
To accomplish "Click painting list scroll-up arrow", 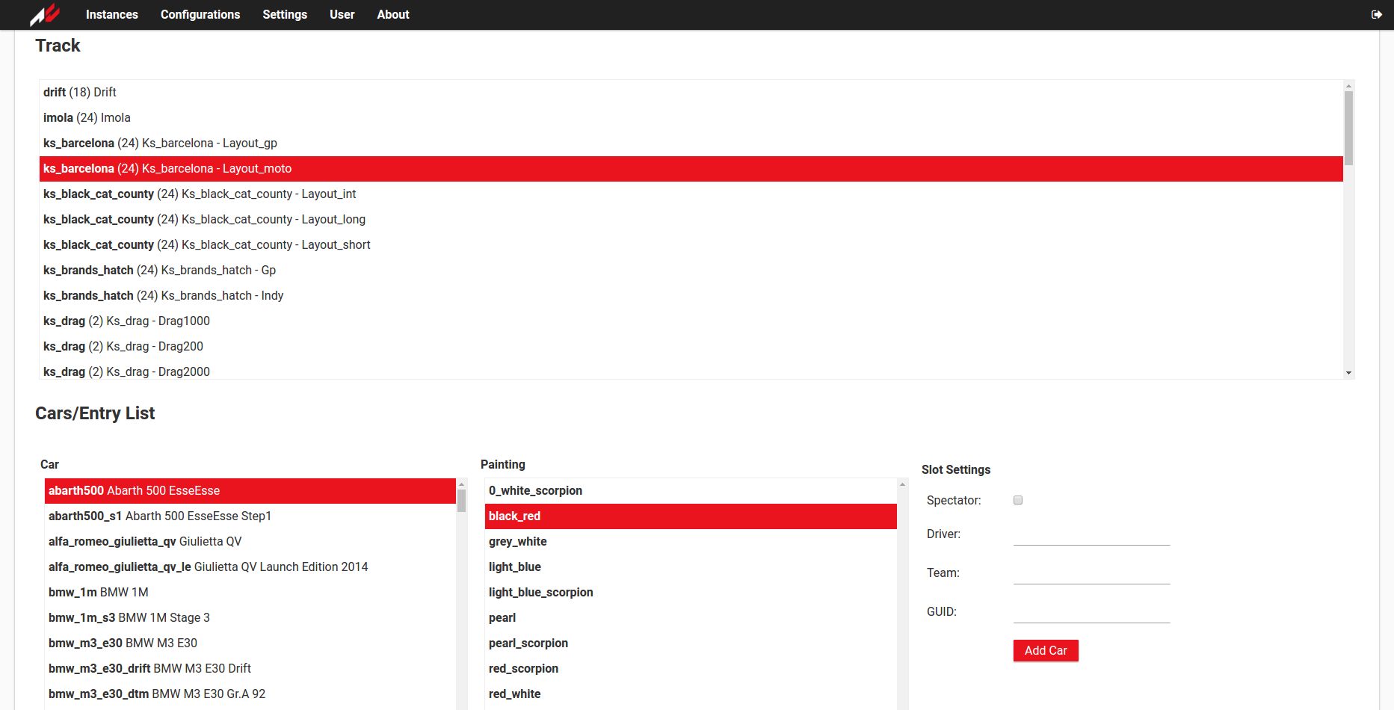I will pos(902,484).
